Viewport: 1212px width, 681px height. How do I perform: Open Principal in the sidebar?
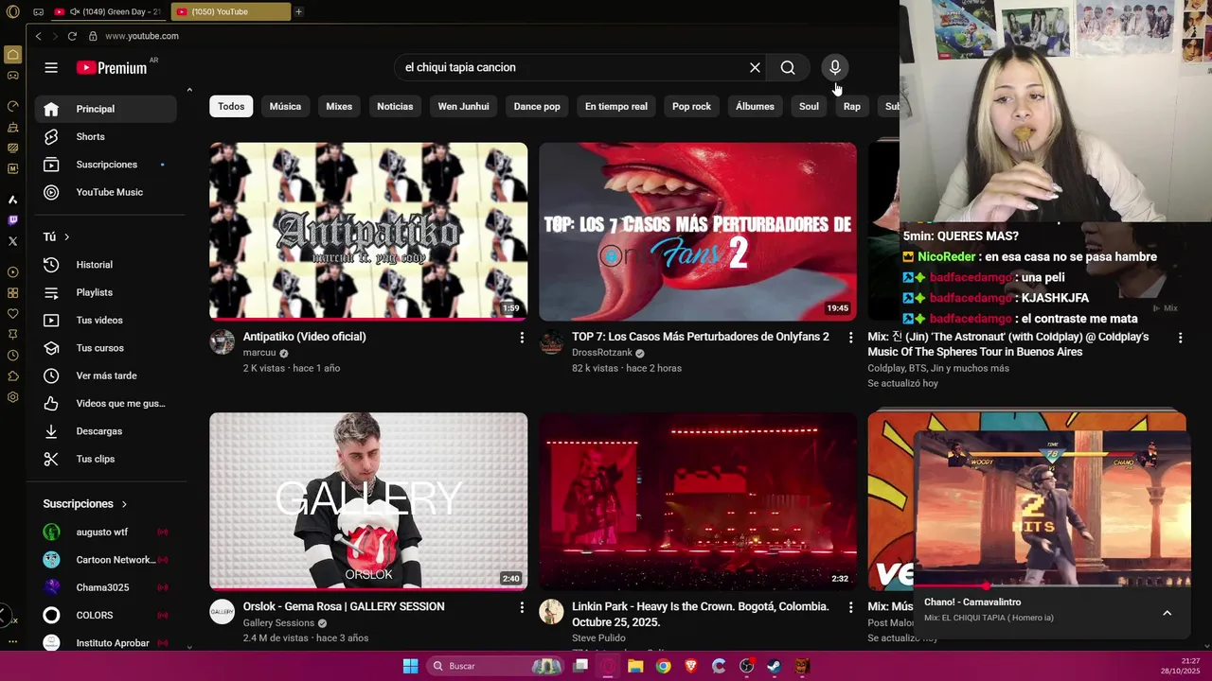(105, 109)
